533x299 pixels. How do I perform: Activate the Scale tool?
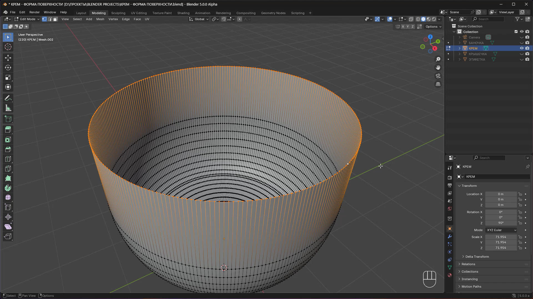(x=8, y=77)
